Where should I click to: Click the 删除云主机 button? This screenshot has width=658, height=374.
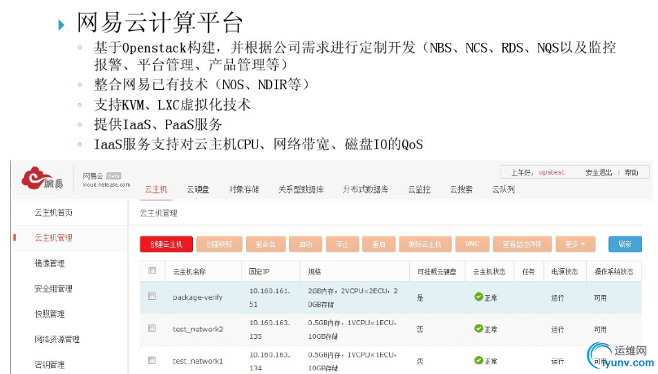[425, 244]
